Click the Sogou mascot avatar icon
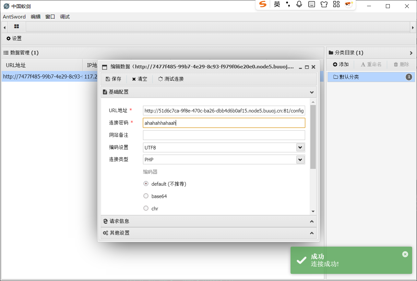 tap(349, 4)
